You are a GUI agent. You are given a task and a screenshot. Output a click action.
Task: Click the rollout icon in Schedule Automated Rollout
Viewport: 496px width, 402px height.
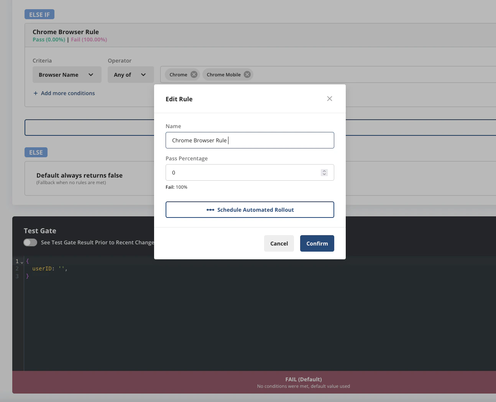pyautogui.click(x=210, y=210)
